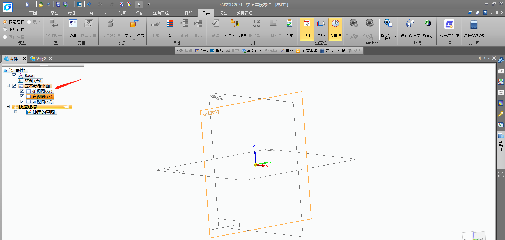Open the 表 property table tool

pos(170,28)
